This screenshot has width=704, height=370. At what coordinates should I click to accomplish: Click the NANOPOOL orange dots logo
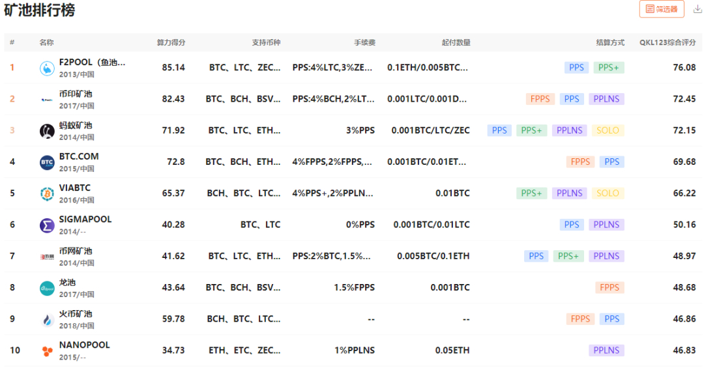(x=47, y=351)
